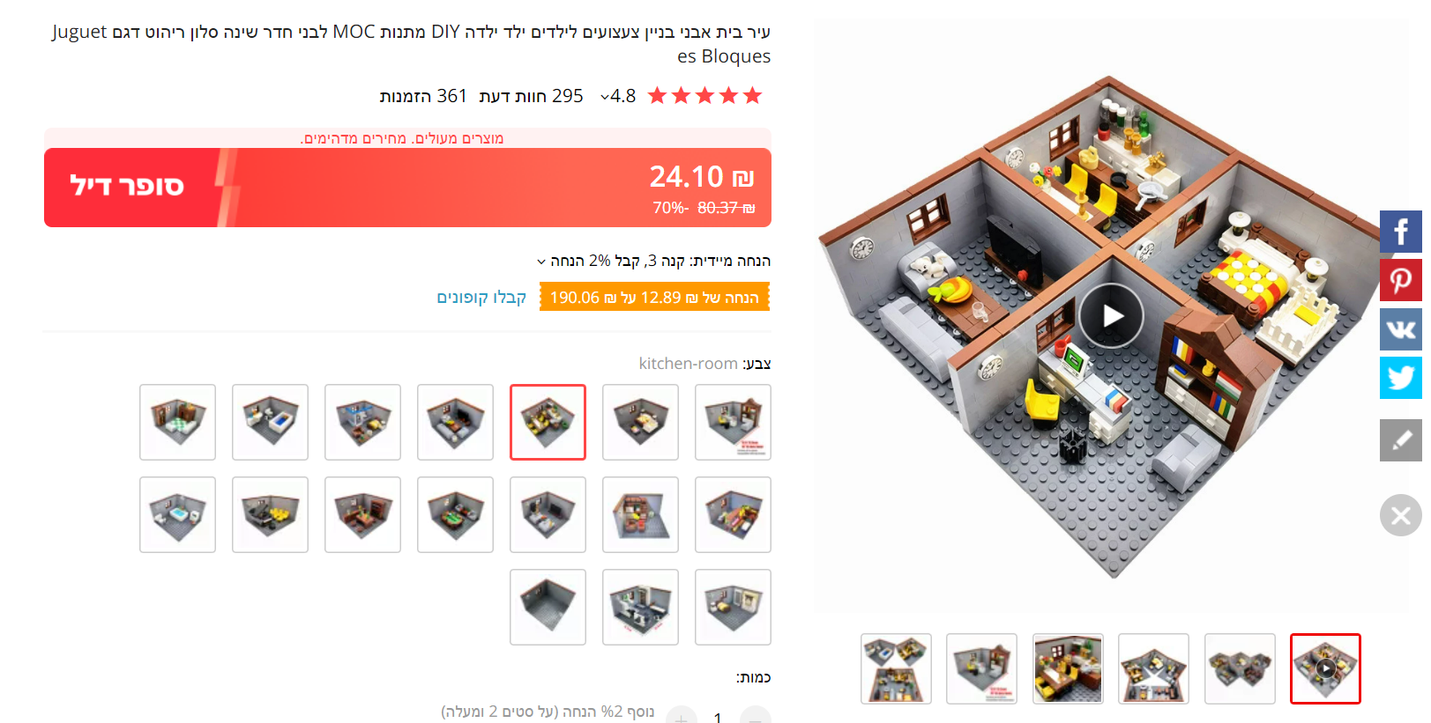Open the video thumbnail in gallery
This screenshot has height=723, width=1431.
(x=1325, y=668)
